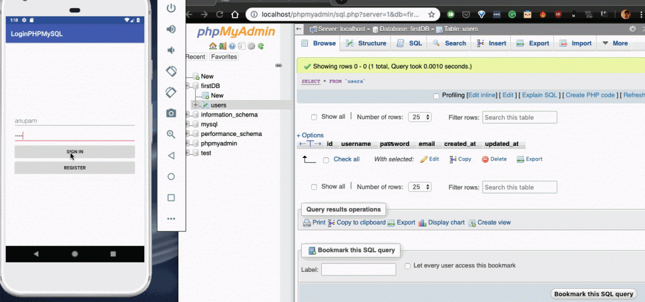Click the password field in phone app
Viewport: 645px width, 302px height.
coord(75,136)
